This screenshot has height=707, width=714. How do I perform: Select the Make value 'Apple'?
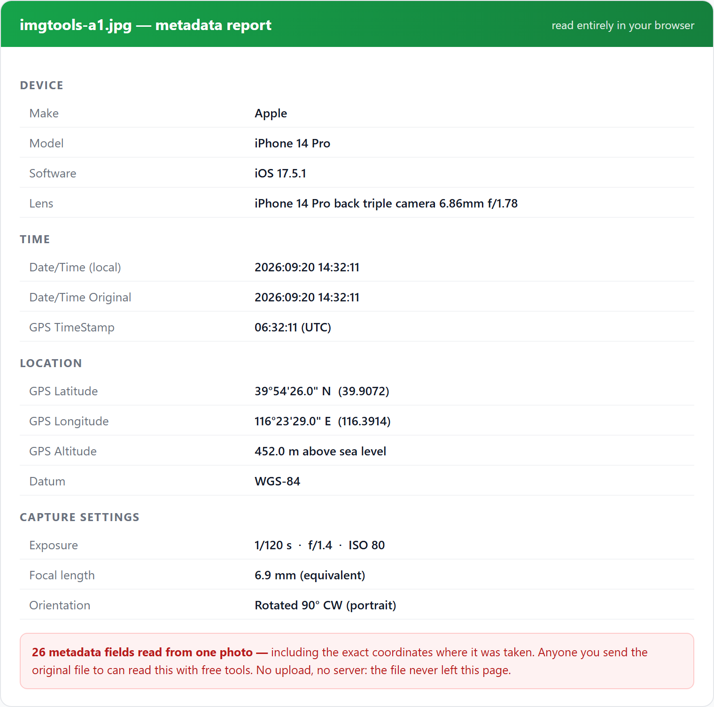tap(271, 113)
